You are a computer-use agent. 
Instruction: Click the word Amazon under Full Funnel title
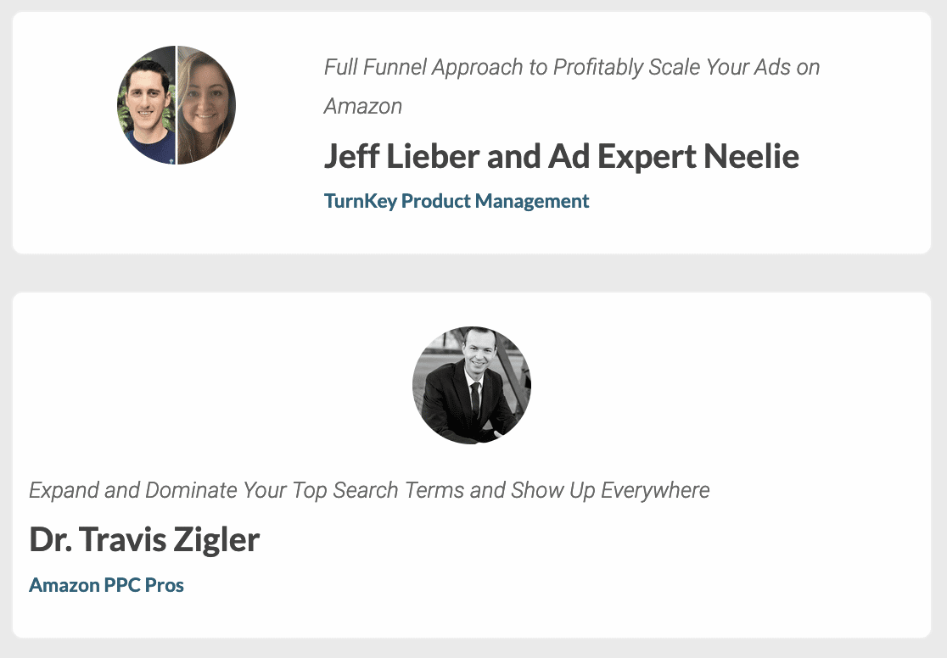363,106
